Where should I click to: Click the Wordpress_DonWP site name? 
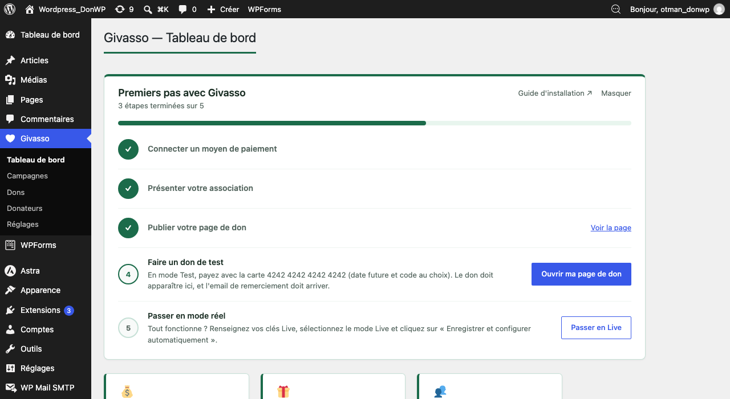click(72, 9)
